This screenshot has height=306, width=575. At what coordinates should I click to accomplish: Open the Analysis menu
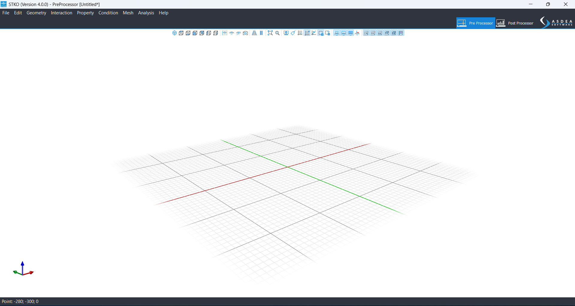coord(146,13)
